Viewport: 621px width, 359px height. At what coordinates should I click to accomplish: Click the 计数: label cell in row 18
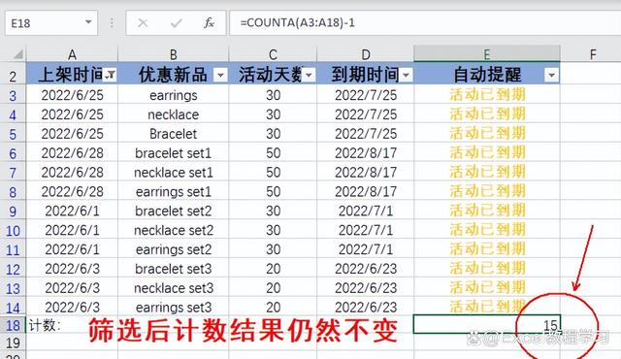point(72,325)
